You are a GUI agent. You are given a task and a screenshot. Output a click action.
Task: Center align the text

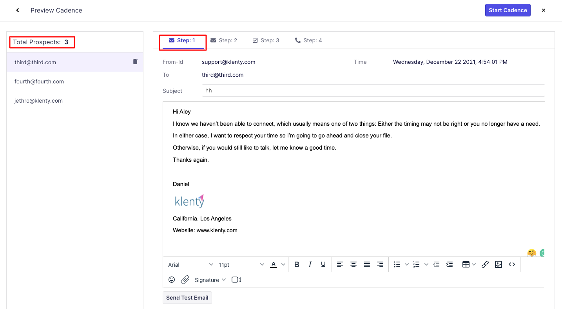pos(354,264)
